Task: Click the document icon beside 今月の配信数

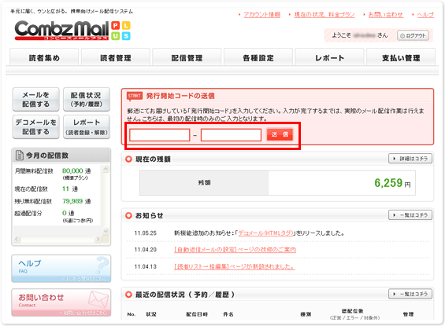Action: coord(20,155)
